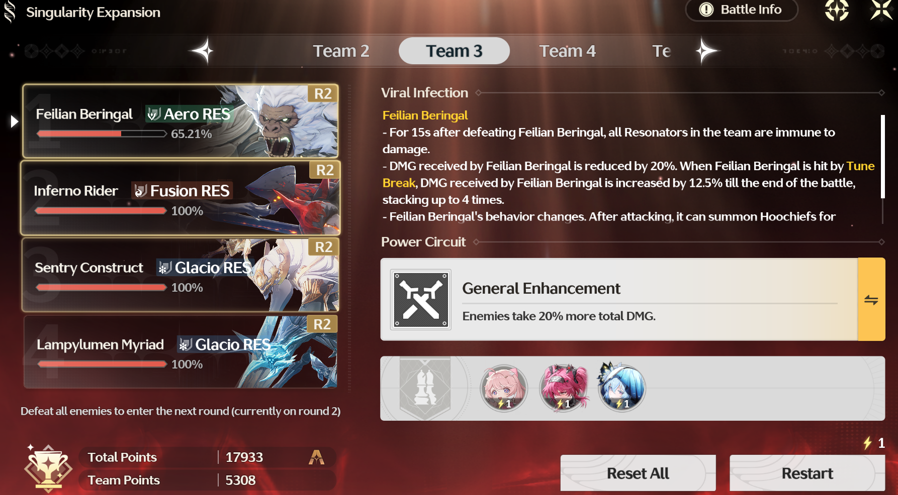Switch to the Team 4 tab
The height and width of the screenshot is (495, 898).
click(567, 51)
